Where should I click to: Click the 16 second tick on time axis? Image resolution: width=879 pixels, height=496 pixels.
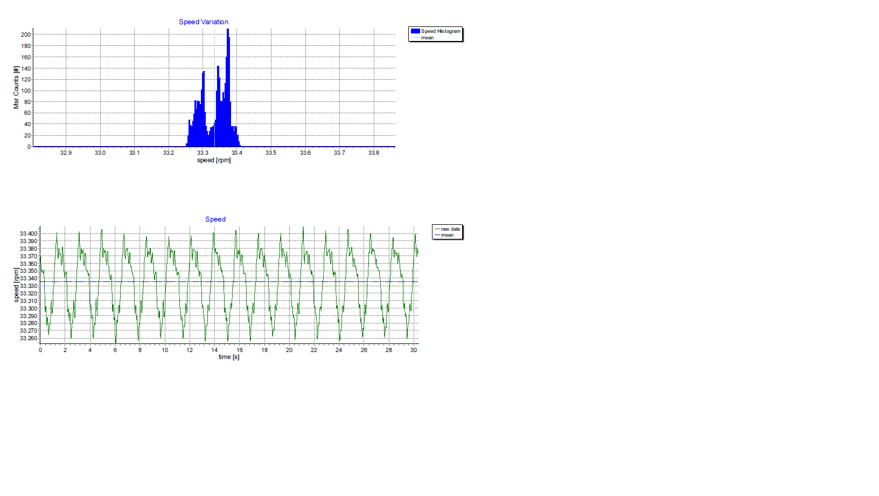click(240, 350)
